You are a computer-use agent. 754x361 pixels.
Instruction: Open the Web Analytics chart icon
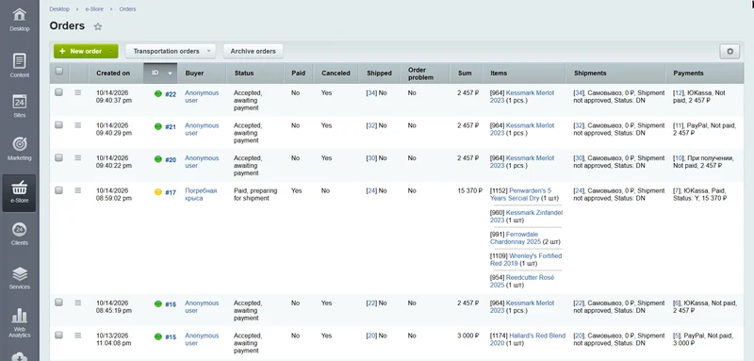(x=19, y=316)
